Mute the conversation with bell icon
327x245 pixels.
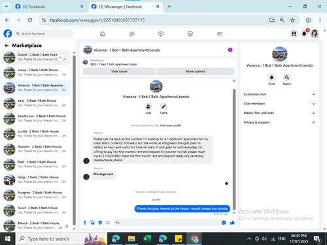271,77
